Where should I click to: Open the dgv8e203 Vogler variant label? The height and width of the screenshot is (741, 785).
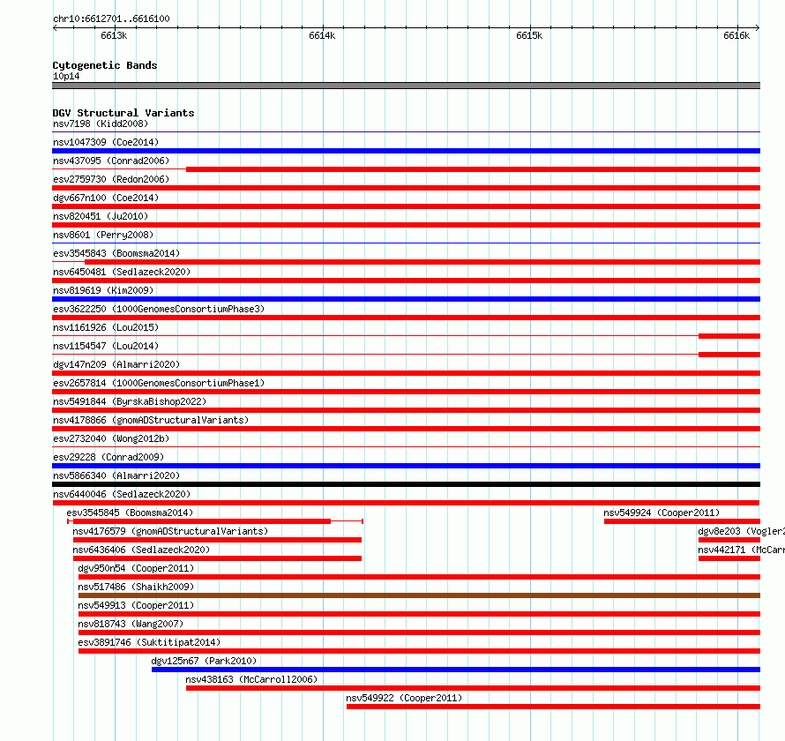(x=741, y=531)
